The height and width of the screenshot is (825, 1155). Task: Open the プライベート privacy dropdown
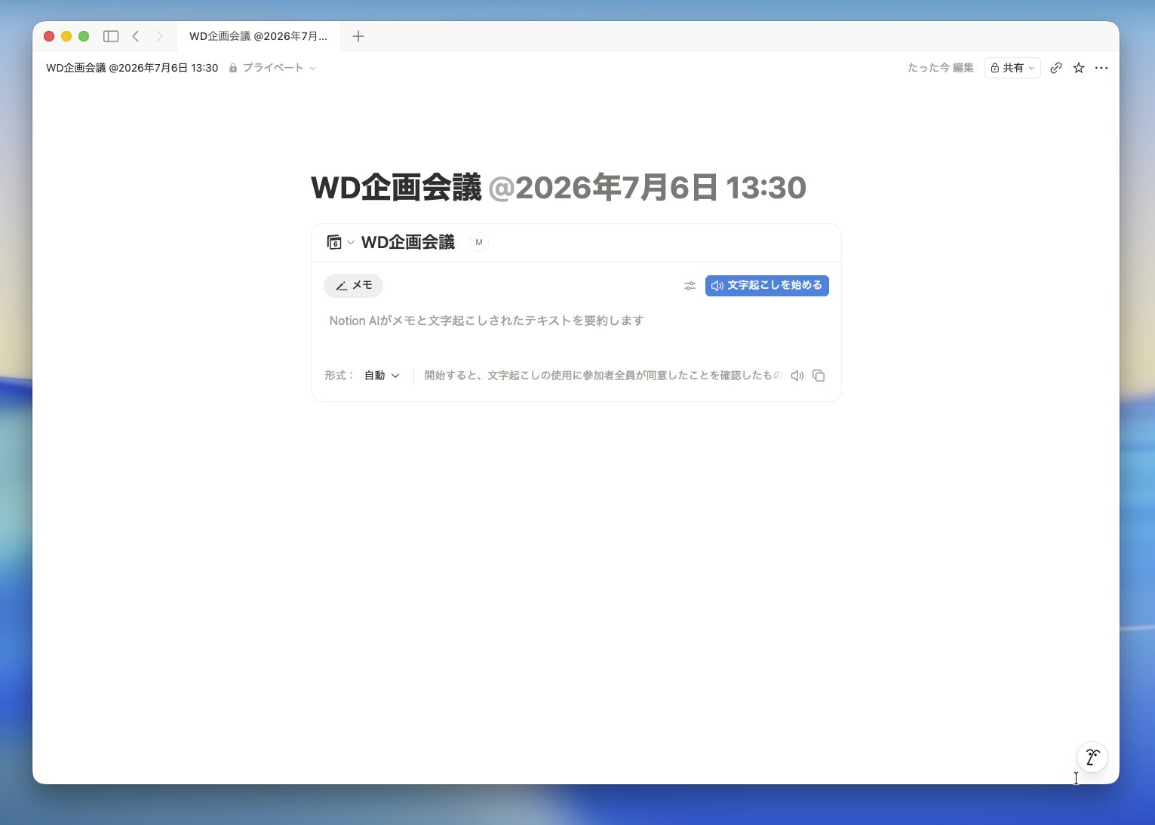272,68
